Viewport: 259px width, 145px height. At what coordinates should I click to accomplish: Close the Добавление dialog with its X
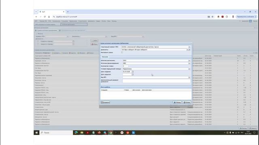coord(191,43)
